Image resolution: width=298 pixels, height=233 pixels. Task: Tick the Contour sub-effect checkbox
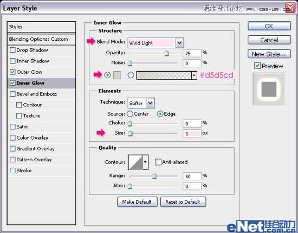click(x=19, y=105)
